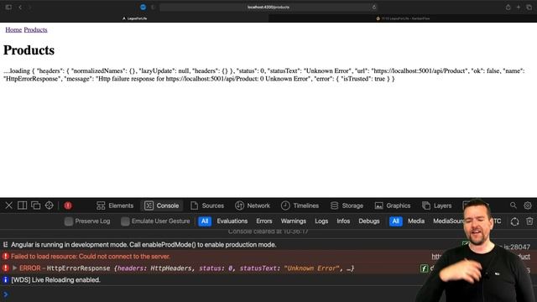Viewport: 537px width, 302px height.
Task: Filter console by Debugs
Action: pyautogui.click(x=369, y=221)
